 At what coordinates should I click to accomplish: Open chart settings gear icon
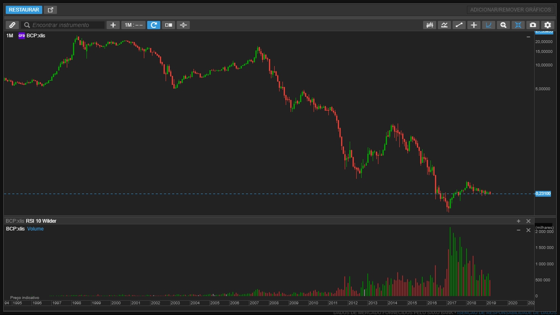click(548, 25)
